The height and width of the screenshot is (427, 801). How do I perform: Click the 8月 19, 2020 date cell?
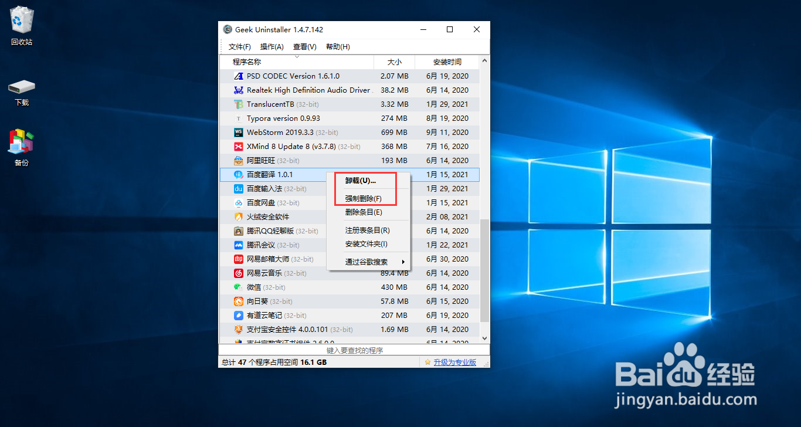coord(447,118)
